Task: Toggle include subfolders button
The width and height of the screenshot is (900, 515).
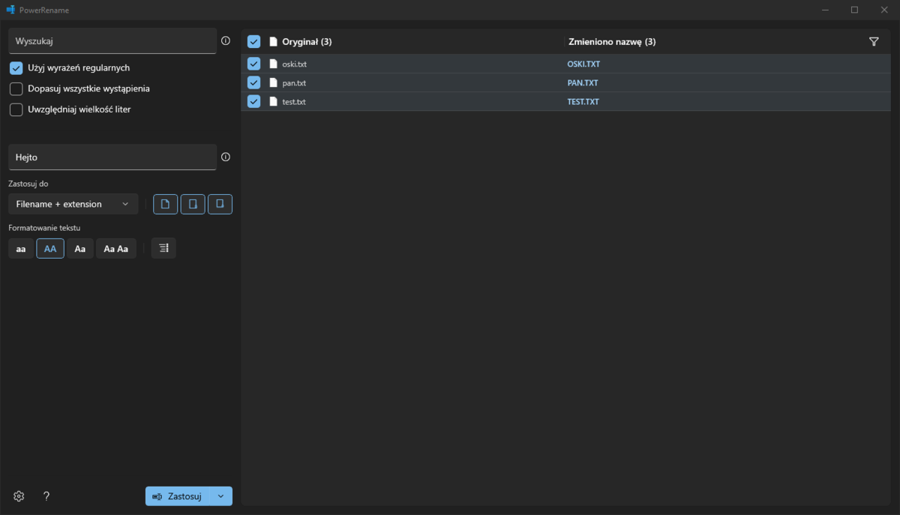Action: coord(220,204)
